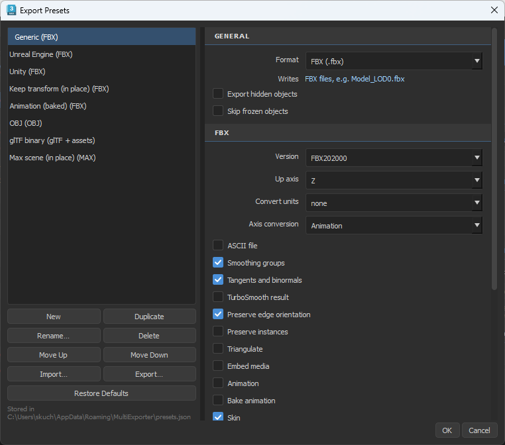Uncheck Tangents and binormals
The width and height of the screenshot is (505, 445).
[218, 279]
